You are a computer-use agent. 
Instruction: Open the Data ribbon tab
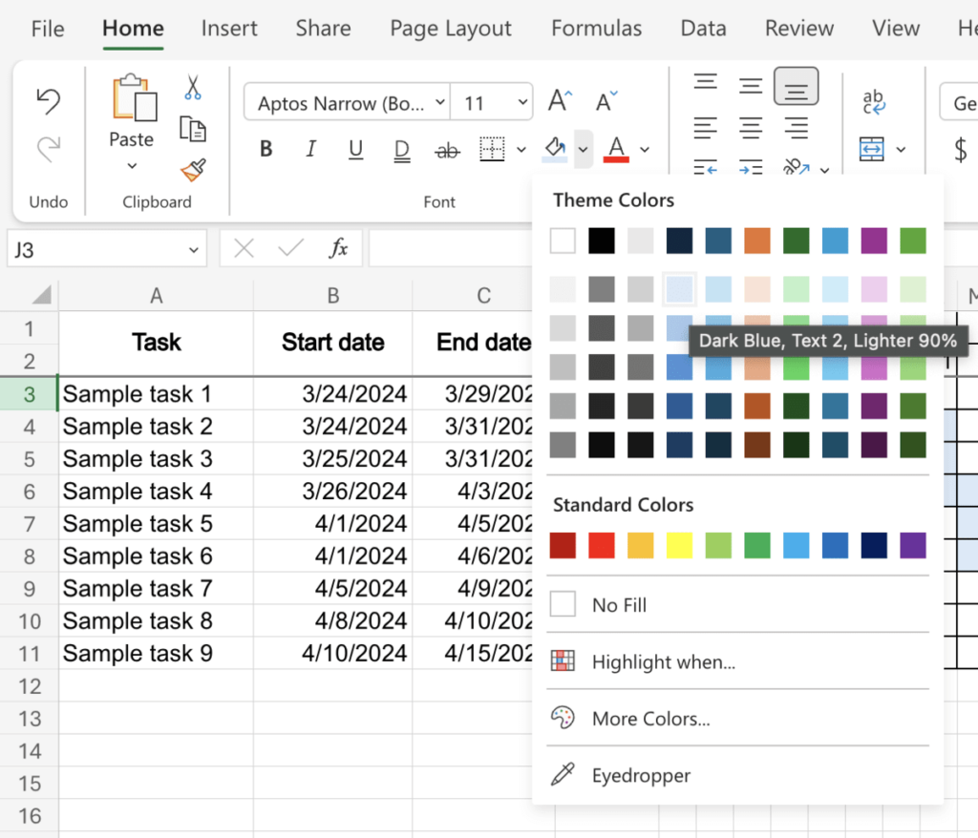point(703,29)
